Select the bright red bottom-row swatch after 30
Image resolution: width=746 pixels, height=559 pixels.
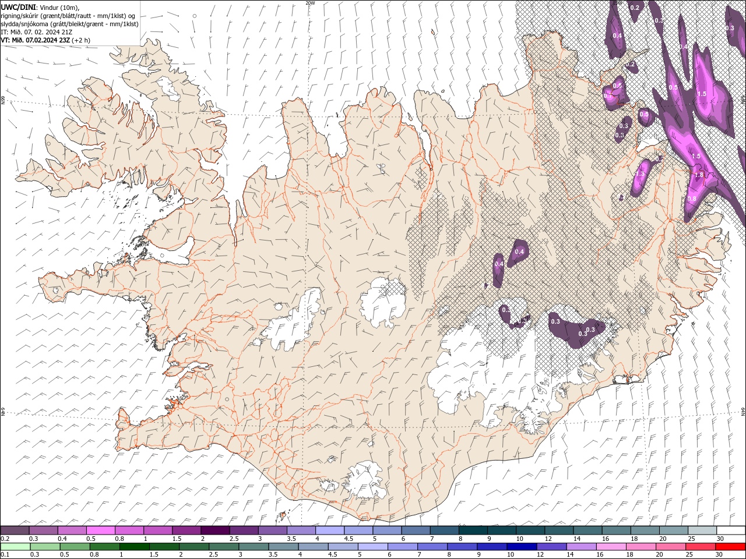[x=730, y=547]
